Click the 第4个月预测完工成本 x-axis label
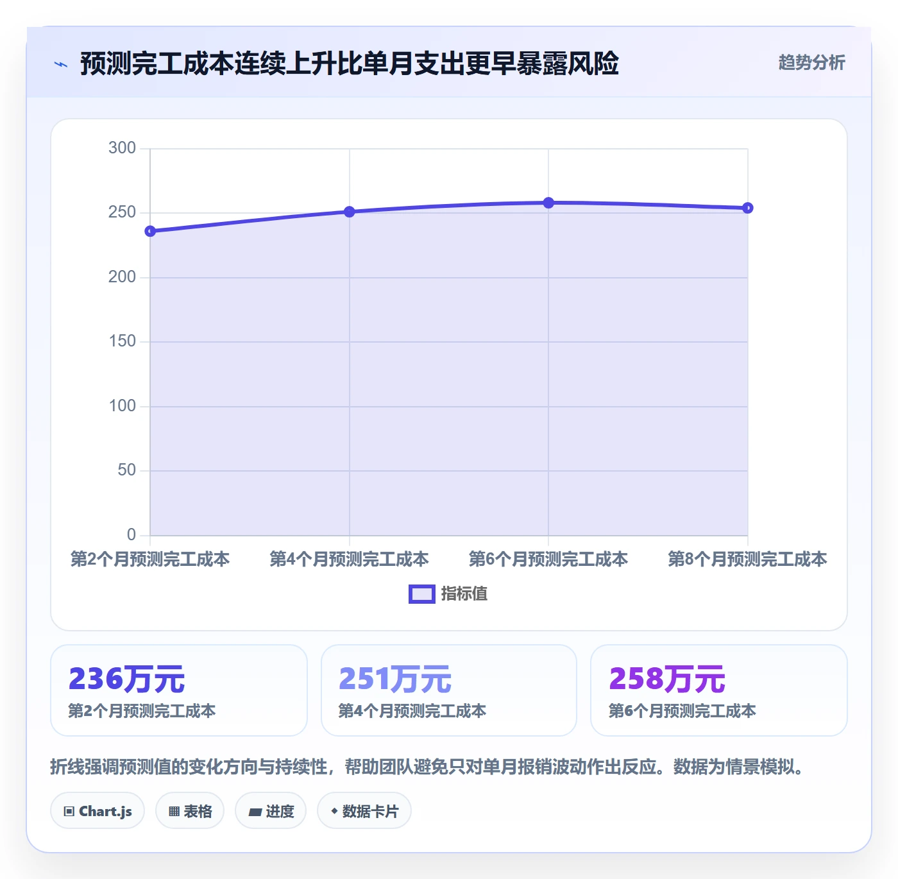 coord(350,559)
